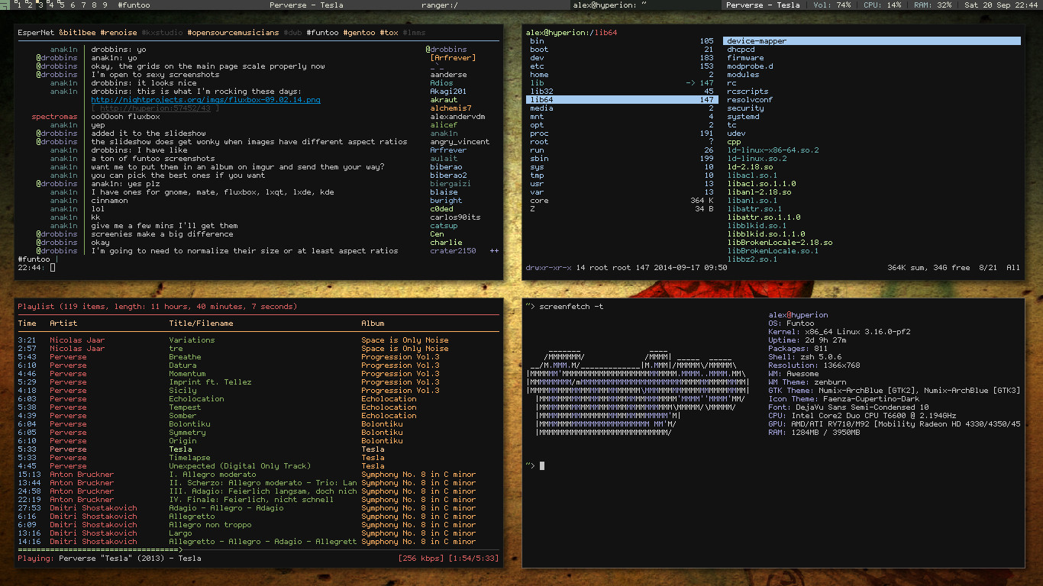Select user alchemis7 in the nick list

click(450, 108)
